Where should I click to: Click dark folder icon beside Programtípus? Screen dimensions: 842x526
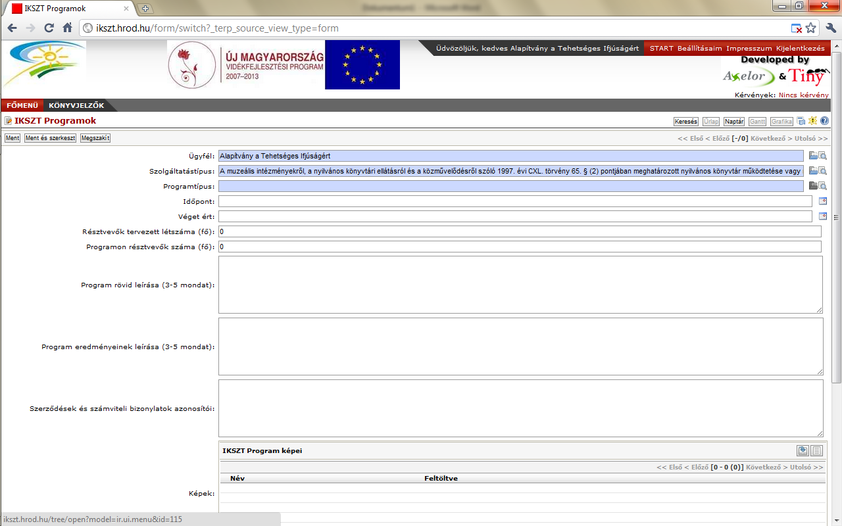tap(813, 186)
